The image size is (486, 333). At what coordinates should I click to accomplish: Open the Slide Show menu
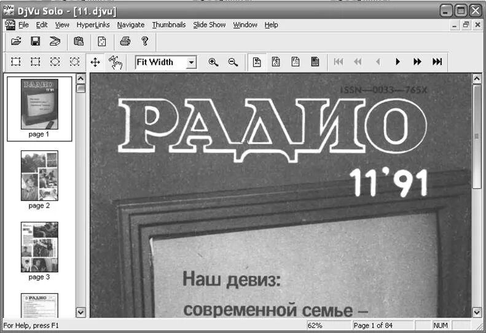(x=210, y=25)
